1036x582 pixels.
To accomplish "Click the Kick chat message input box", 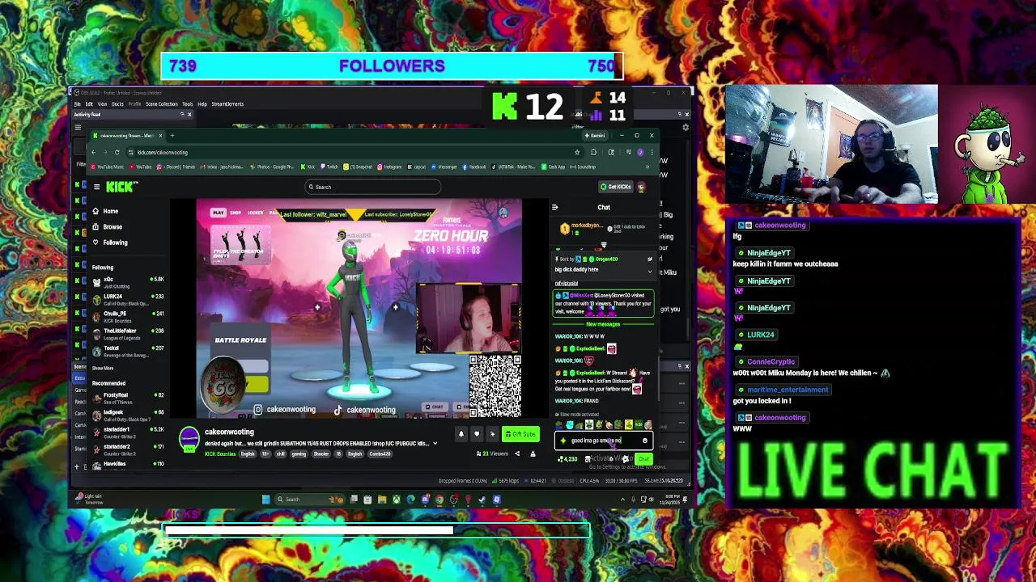I will 603,441.
